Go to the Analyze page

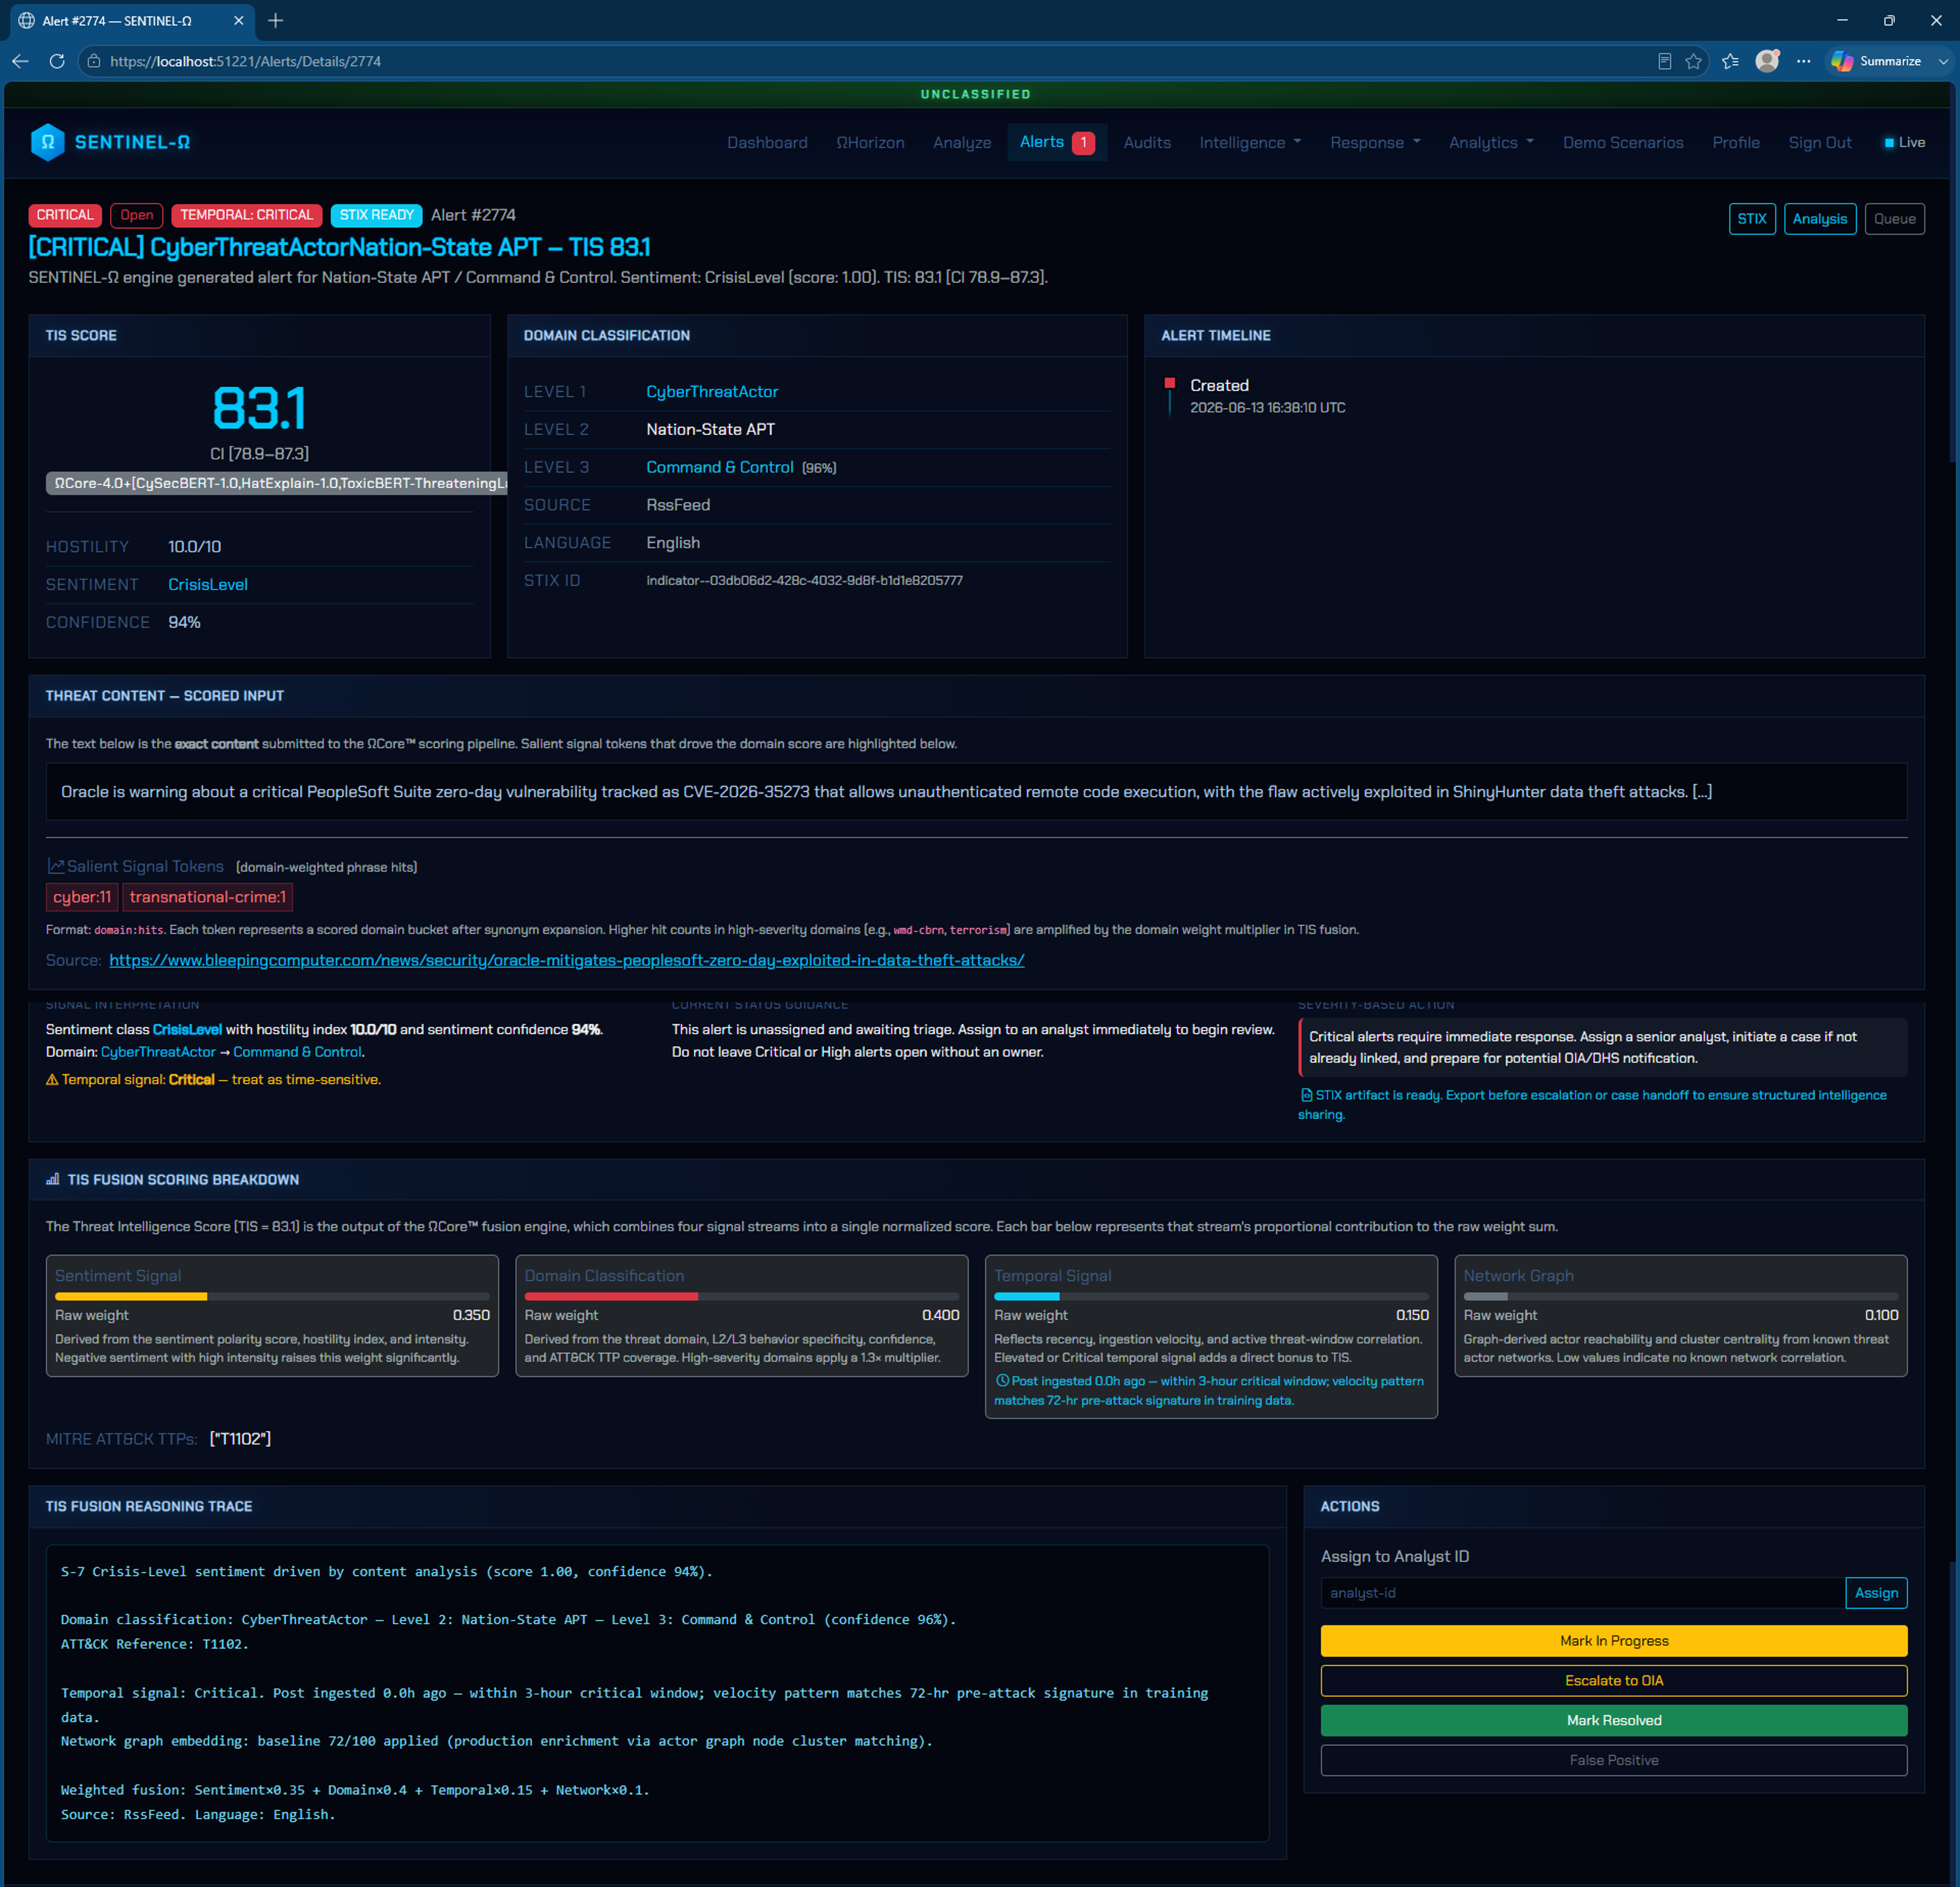pyautogui.click(x=962, y=142)
